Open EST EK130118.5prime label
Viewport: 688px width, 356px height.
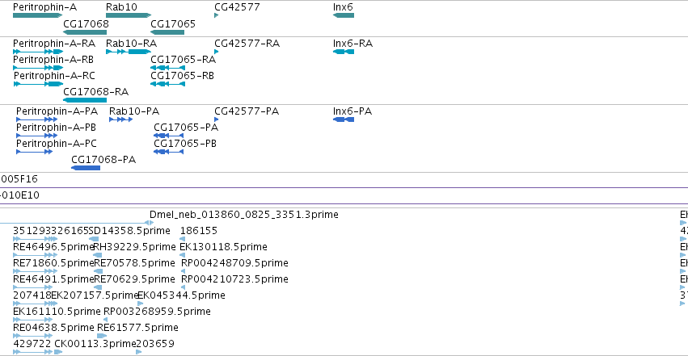point(223,247)
